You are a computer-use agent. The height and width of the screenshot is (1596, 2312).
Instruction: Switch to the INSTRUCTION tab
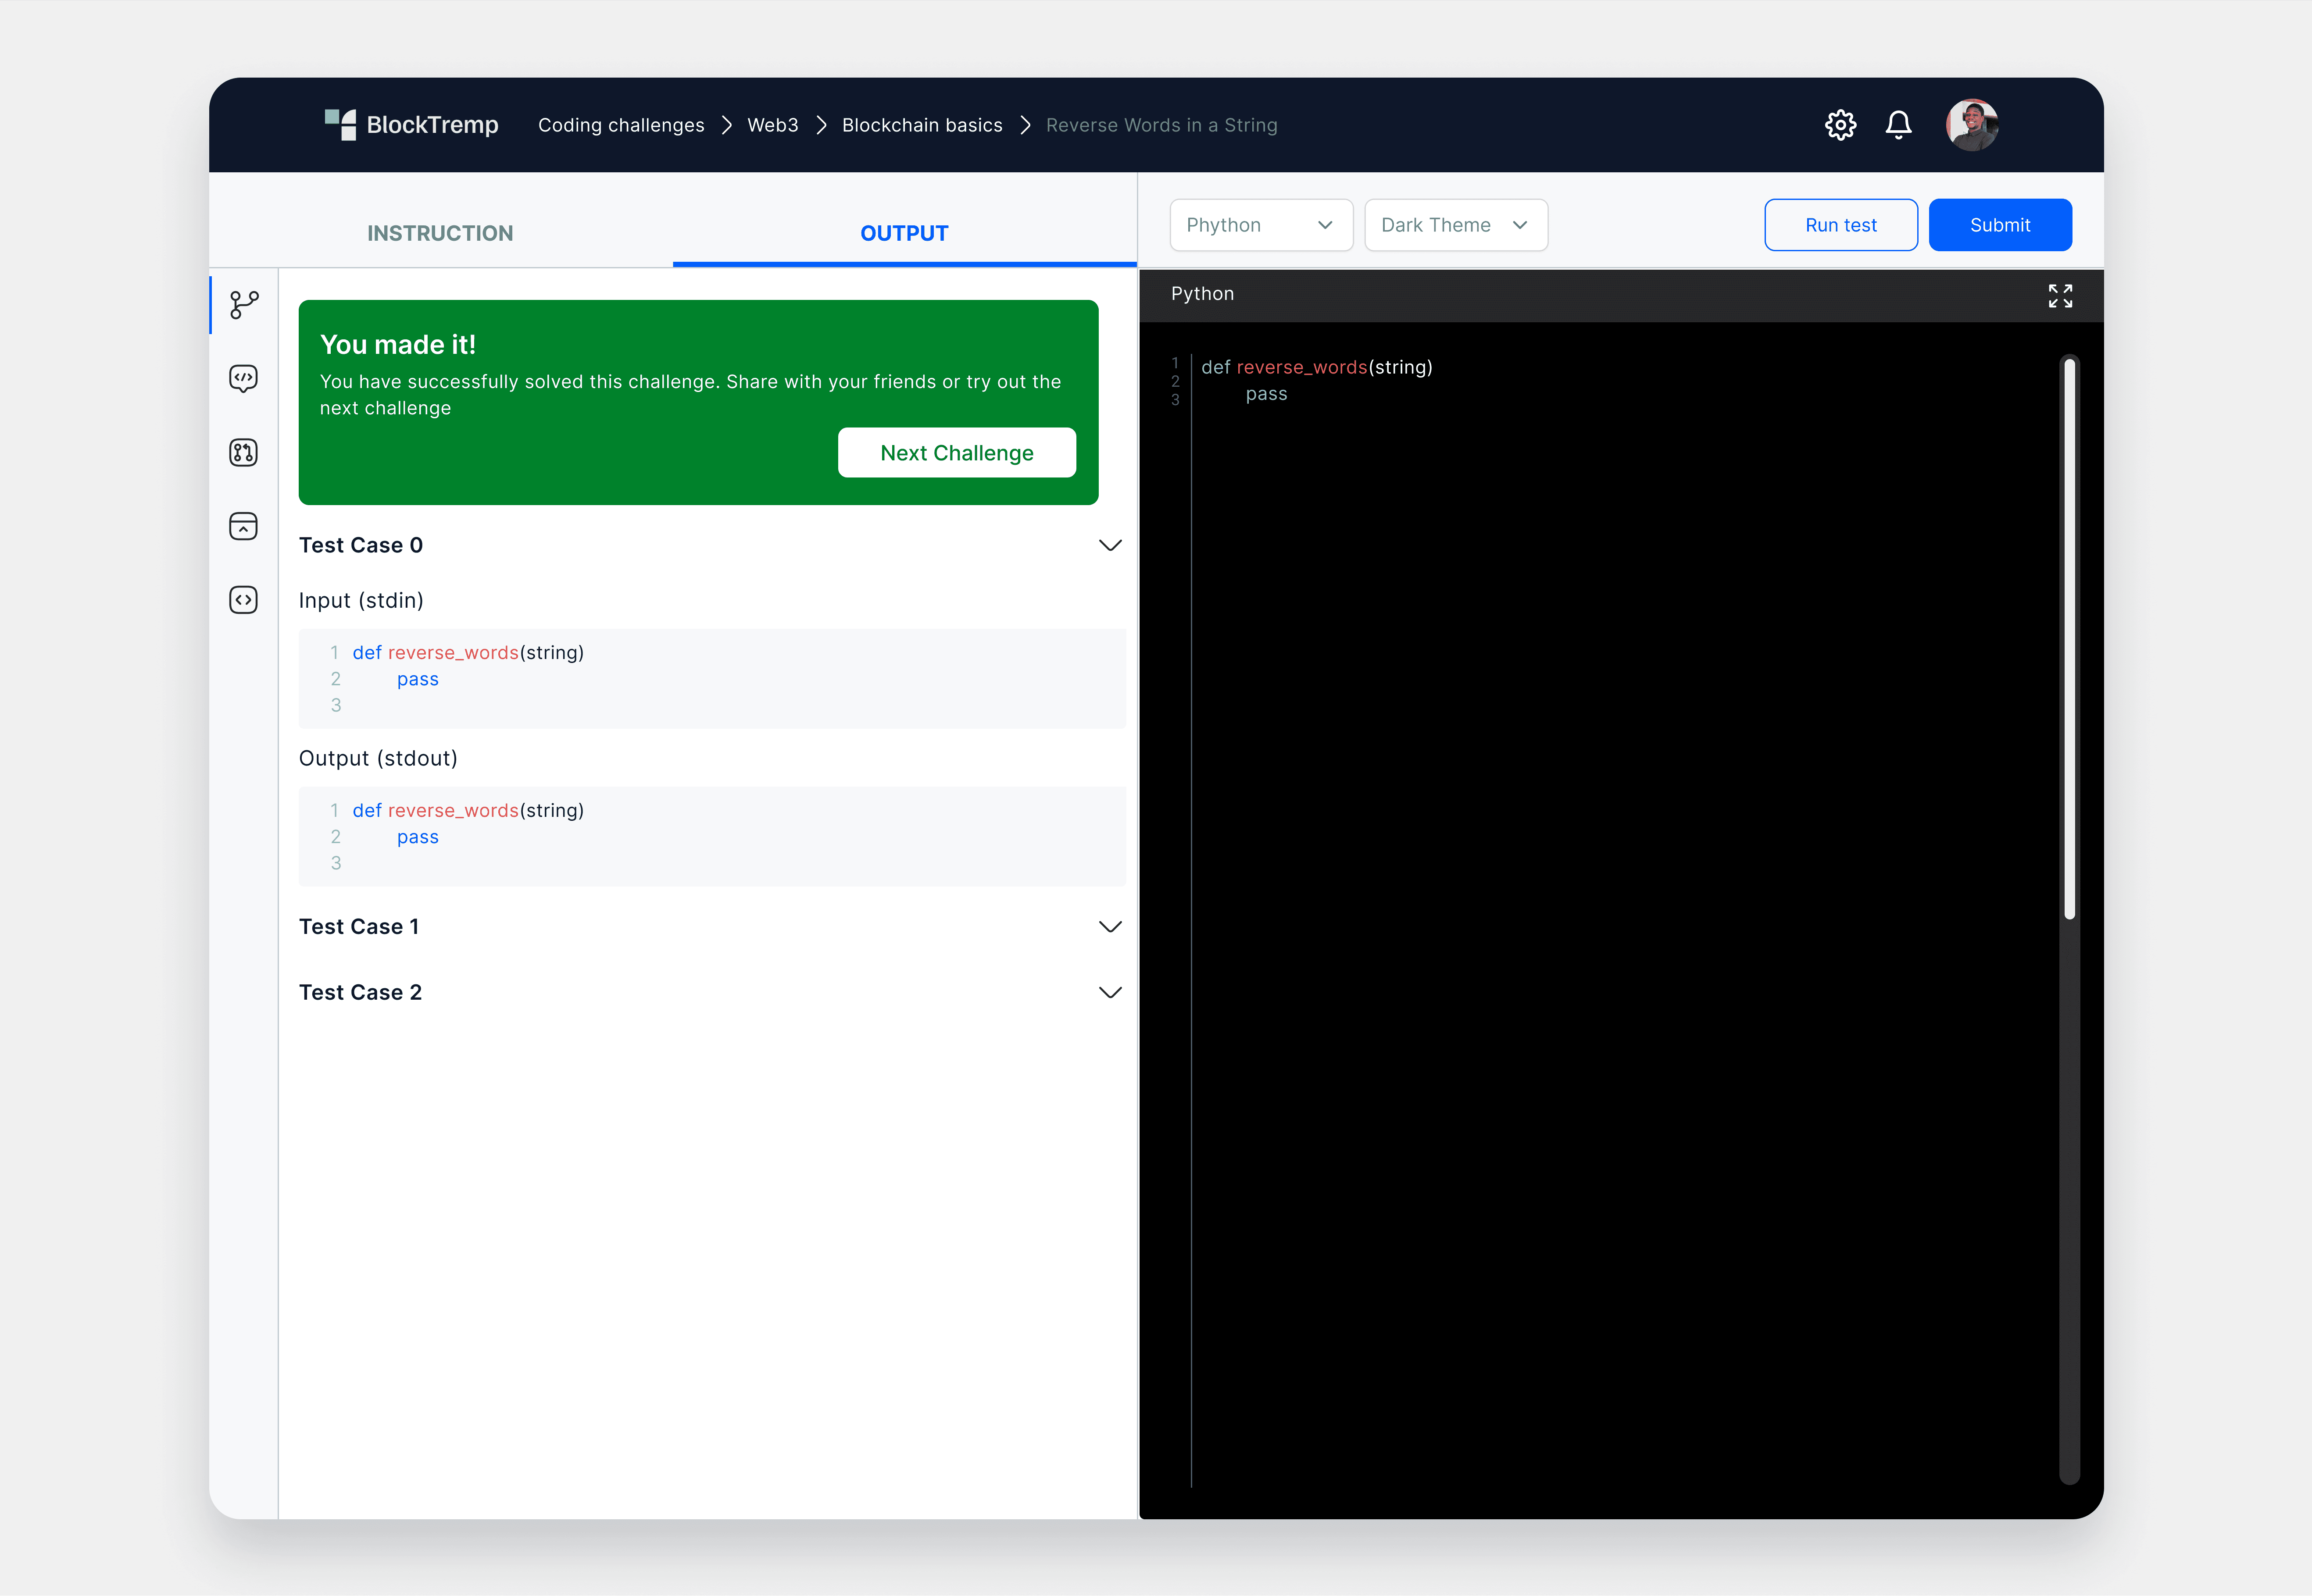point(440,233)
